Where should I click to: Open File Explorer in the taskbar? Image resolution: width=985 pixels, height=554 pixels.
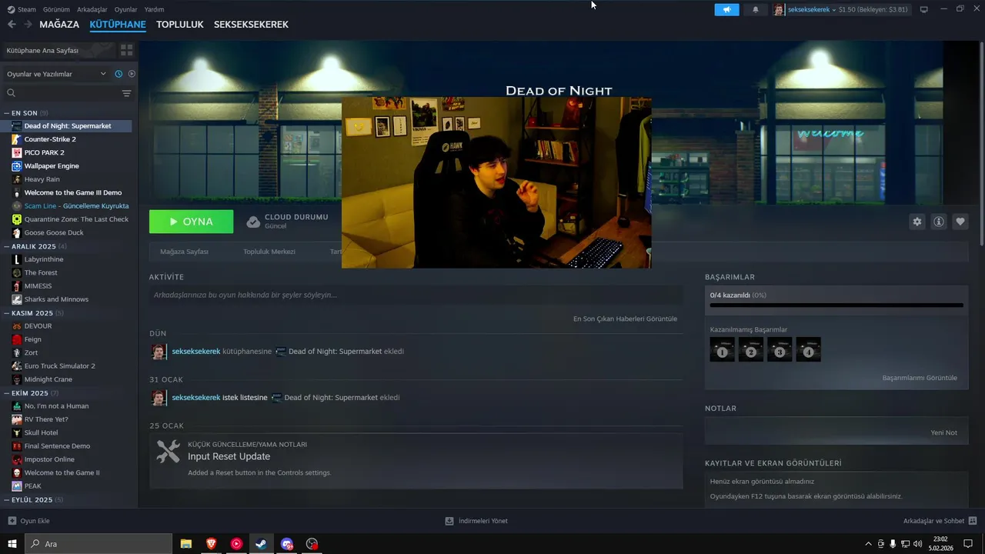point(186,544)
